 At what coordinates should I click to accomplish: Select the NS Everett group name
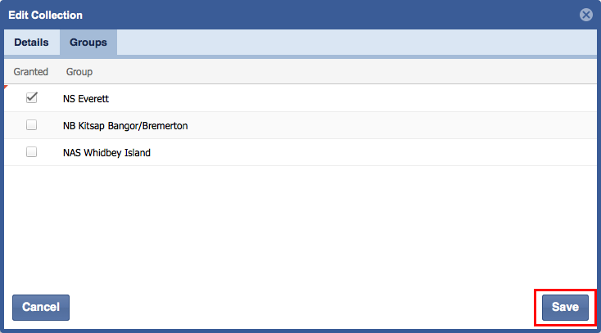pyautogui.click(x=86, y=98)
